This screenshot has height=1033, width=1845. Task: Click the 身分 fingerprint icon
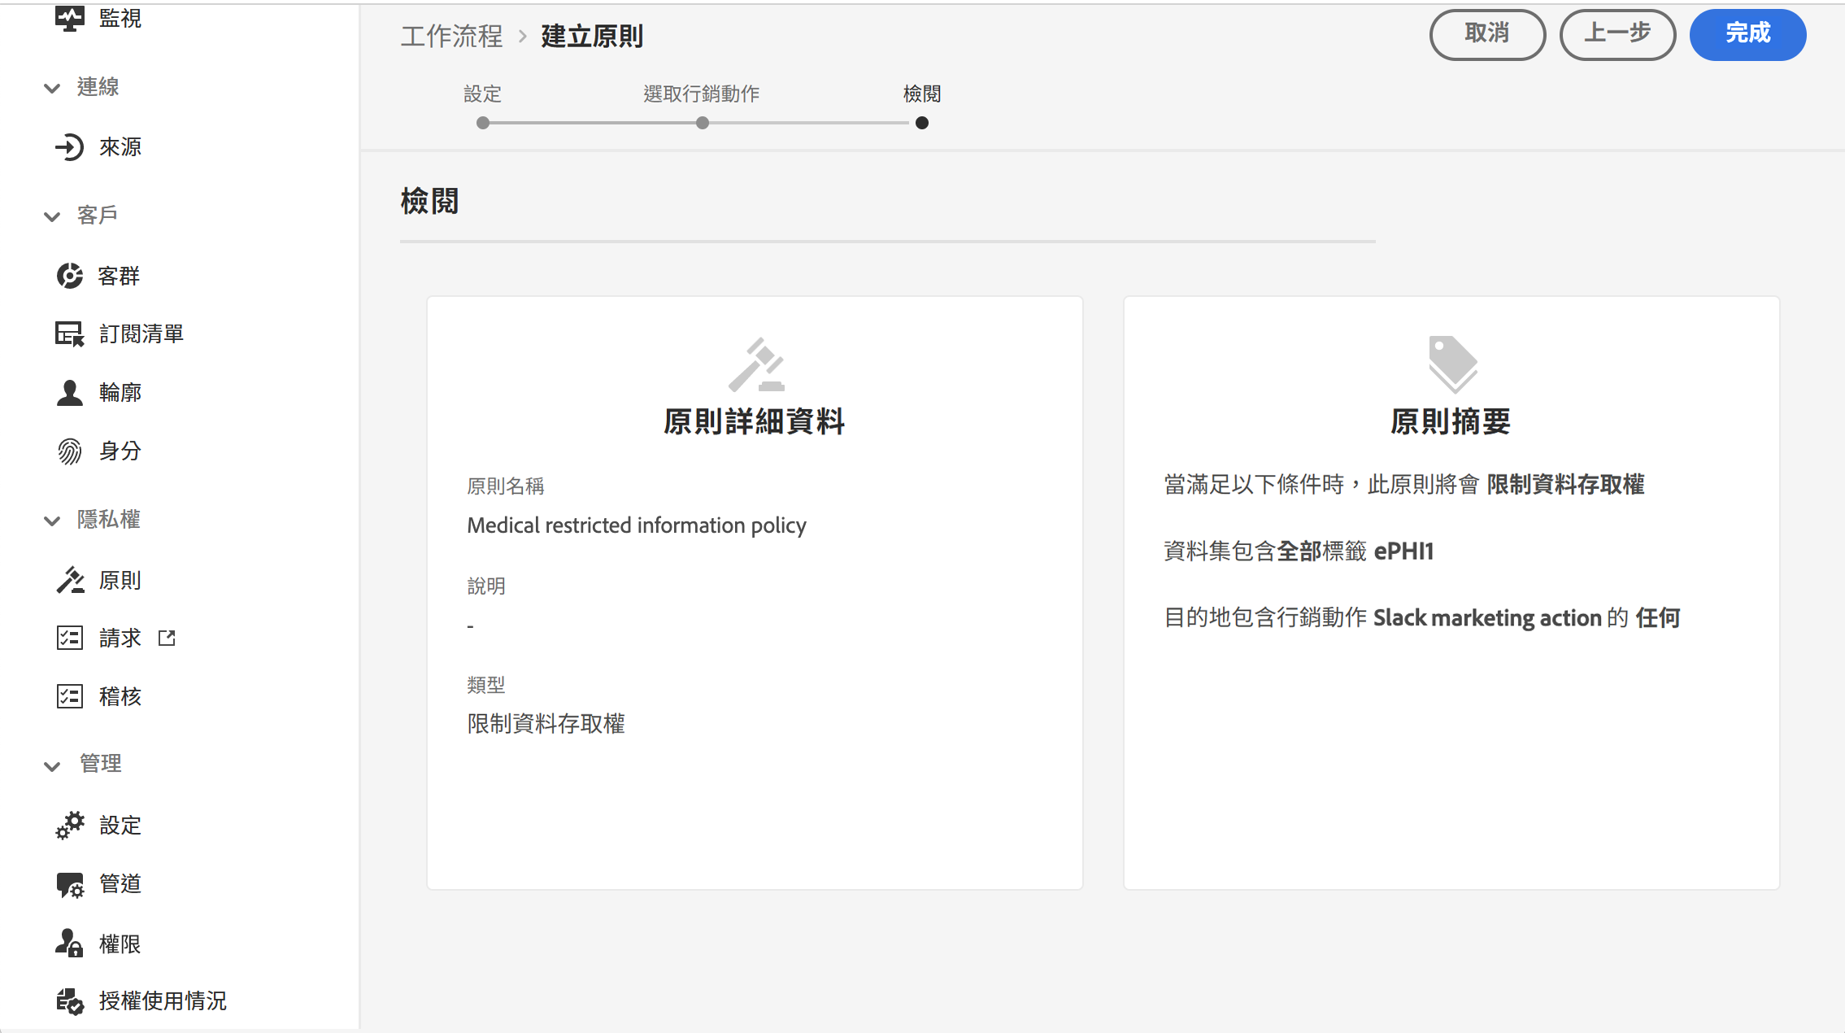click(x=70, y=451)
